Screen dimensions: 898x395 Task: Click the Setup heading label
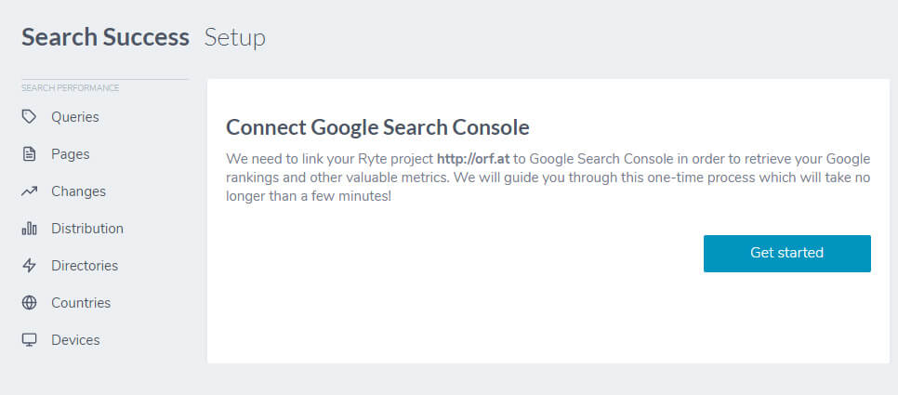(235, 37)
